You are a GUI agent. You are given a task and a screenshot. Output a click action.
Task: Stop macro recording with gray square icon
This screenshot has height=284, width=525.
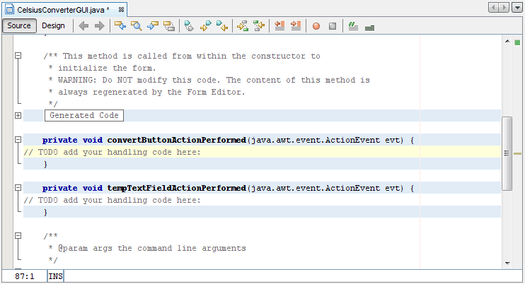coord(331,26)
